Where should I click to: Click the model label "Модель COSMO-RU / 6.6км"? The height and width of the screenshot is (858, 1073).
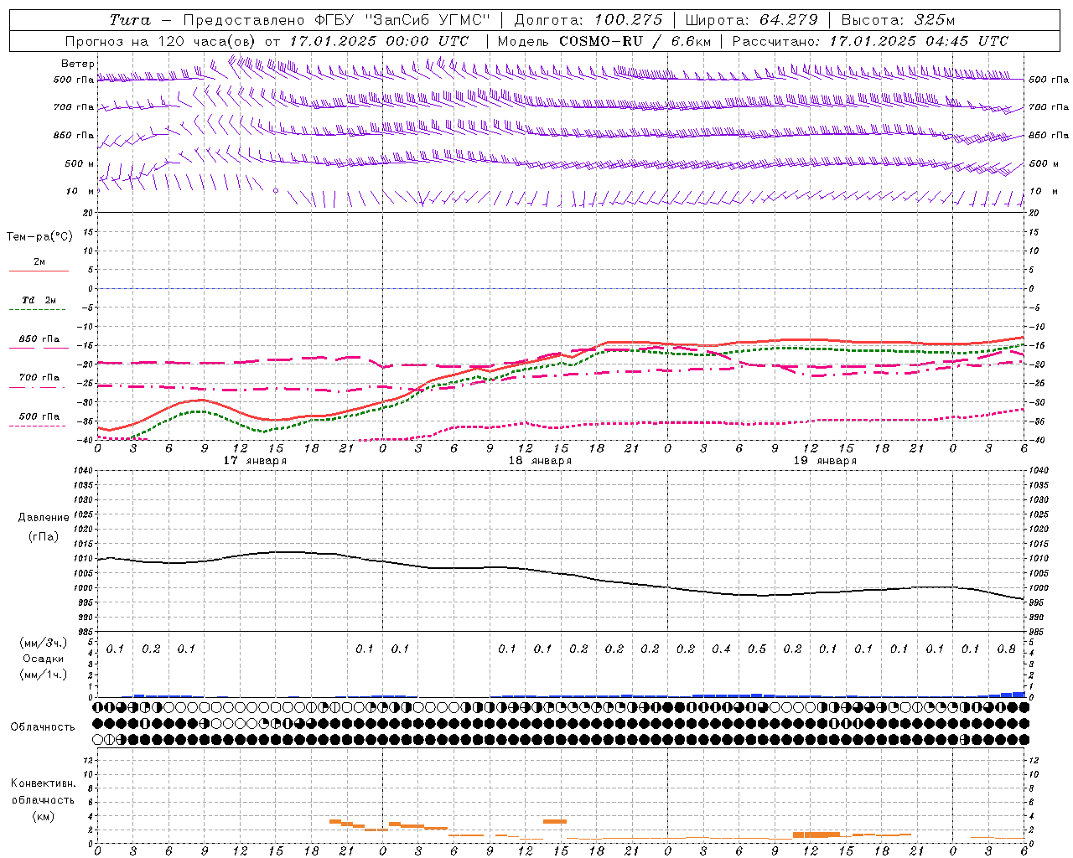[604, 41]
